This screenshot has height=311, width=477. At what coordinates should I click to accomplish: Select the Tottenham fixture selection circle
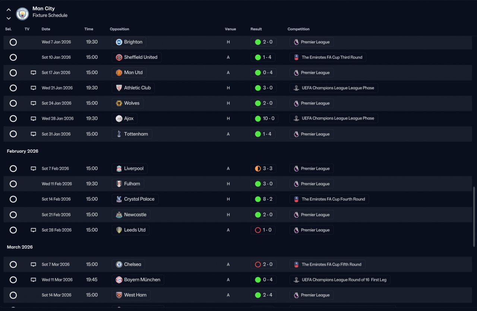point(13,134)
